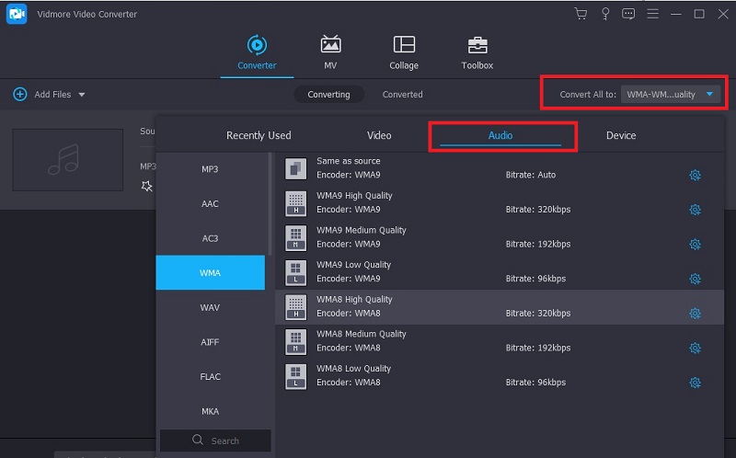Screen dimensions: 736x458
Task: Select WMA9 High Quality preset
Action: coord(499,202)
